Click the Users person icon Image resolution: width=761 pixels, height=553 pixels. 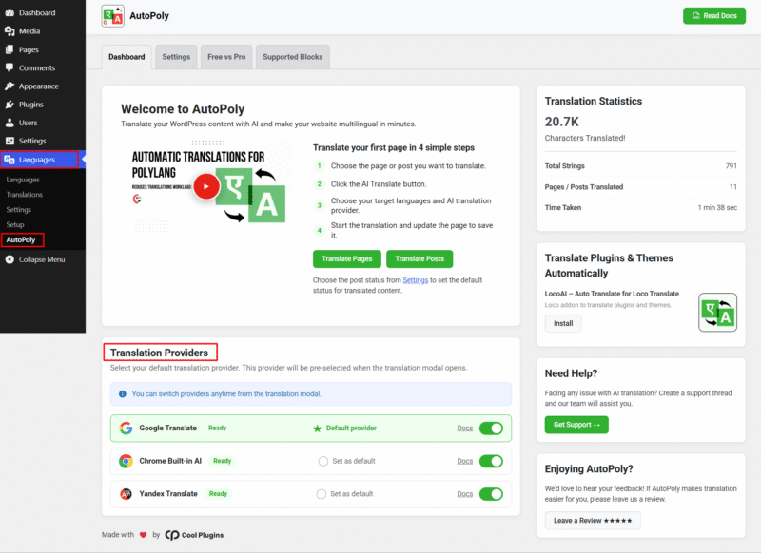tap(10, 123)
